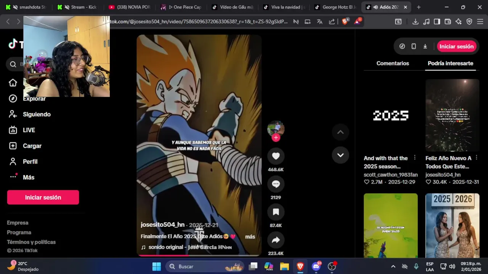Open Brave main hamburger menu
Image resolution: width=488 pixels, height=274 pixels.
click(x=480, y=22)
